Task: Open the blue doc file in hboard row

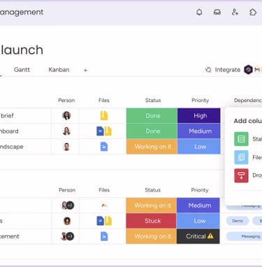Action: click(x=100, y=131)
